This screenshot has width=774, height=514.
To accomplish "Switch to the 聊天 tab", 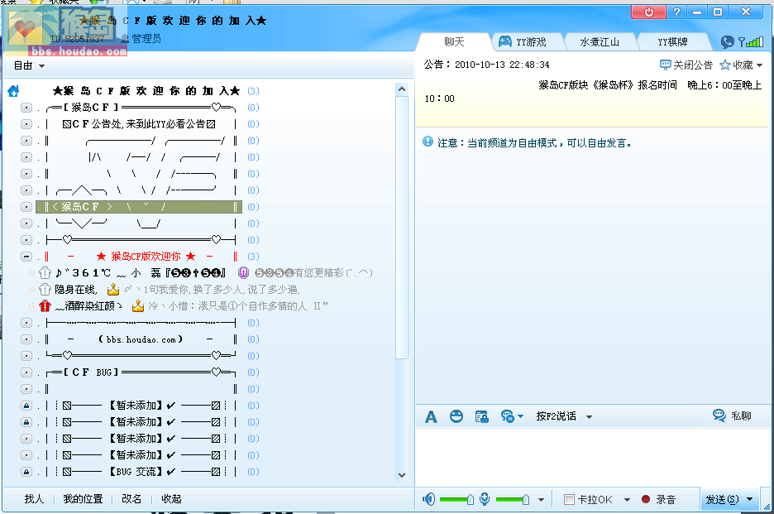I will (454, 42).
